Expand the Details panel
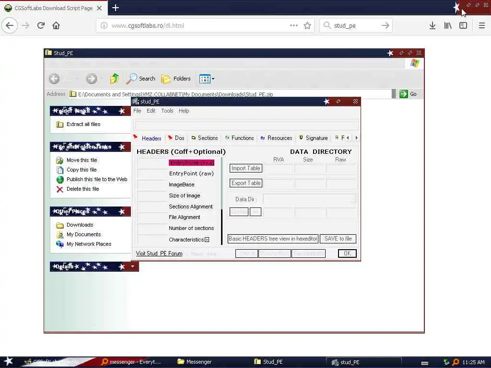491x368 pixels. pyautogui.click(x=132, y=266)
